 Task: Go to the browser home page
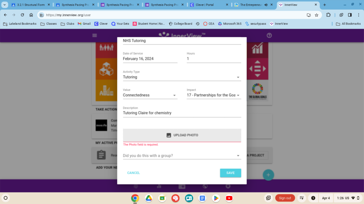coord(31,15)
